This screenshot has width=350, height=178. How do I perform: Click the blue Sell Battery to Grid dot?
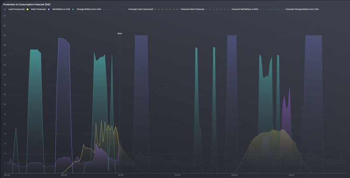coord(49,9)
